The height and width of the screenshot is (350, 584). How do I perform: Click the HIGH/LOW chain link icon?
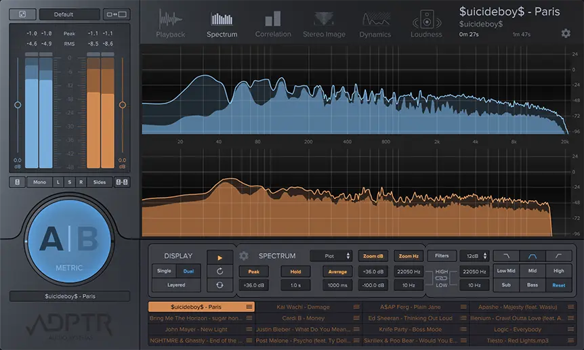pos(441,278)
